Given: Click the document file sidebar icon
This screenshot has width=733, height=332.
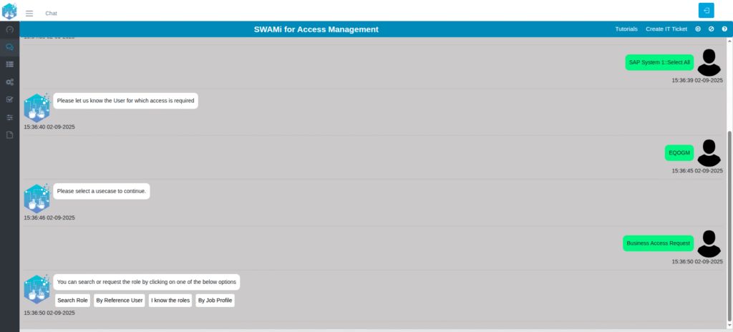Looking at the screenshot, I should click(9, 135).
